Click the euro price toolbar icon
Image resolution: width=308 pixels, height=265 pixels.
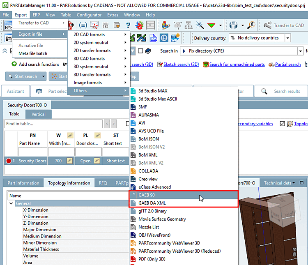[251, 25]
